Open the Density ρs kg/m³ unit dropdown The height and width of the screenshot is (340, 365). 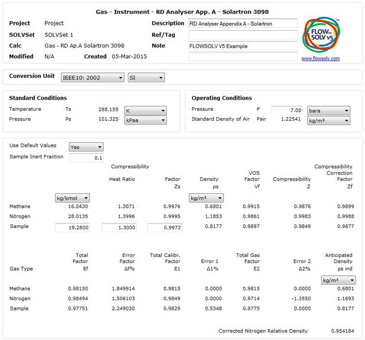(x=206, y=198)
